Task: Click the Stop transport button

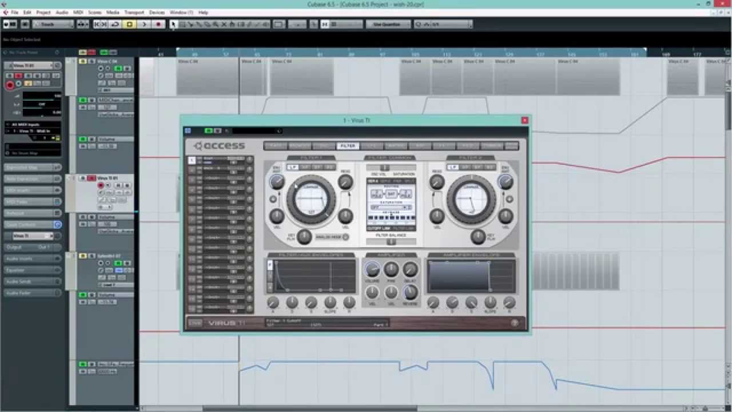Action: point(130,24)
